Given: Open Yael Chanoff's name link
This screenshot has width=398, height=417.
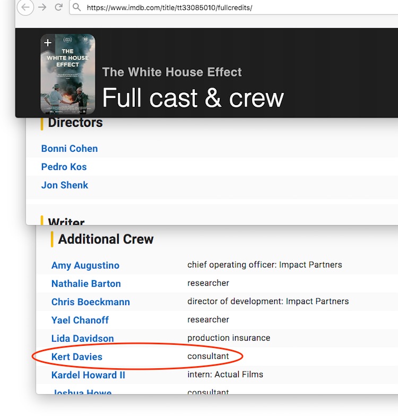Looking at the screenshot, I should (80, 320).
